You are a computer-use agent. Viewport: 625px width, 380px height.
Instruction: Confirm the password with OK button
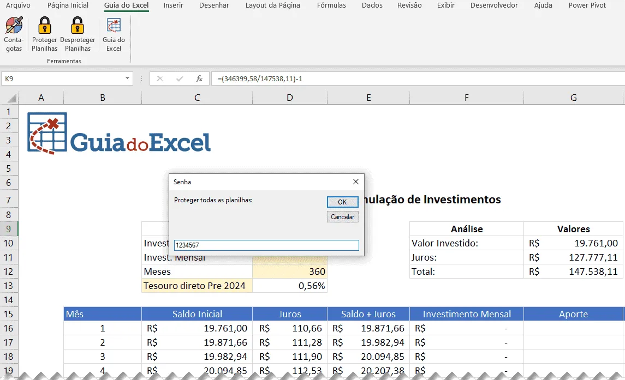[x=342, y=202]
